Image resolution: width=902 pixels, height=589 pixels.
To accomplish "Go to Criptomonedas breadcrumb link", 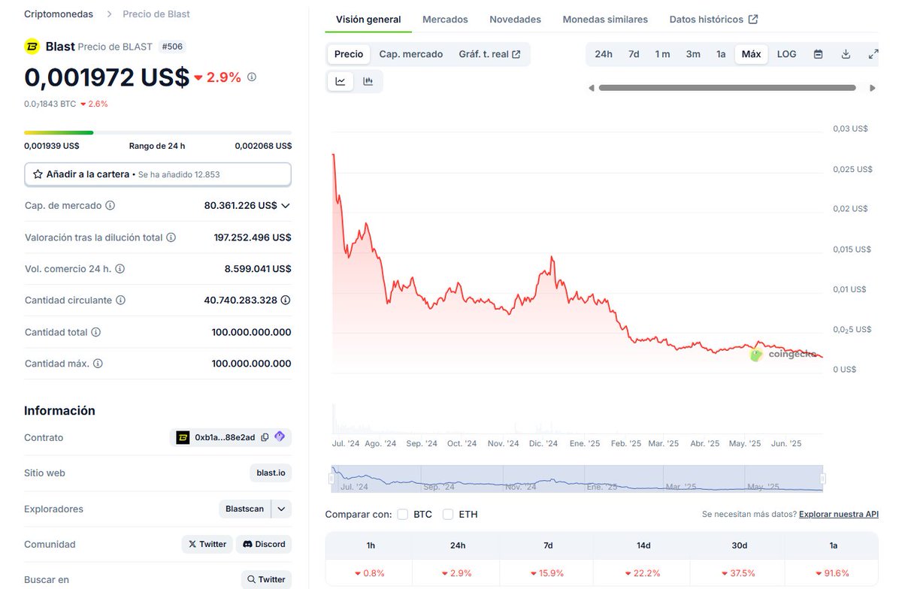I will point(59,14).
